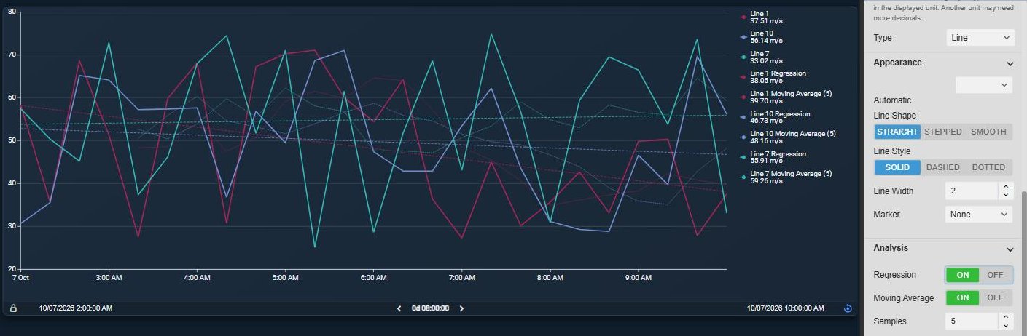Turn Regression ON

coord(962,275)
